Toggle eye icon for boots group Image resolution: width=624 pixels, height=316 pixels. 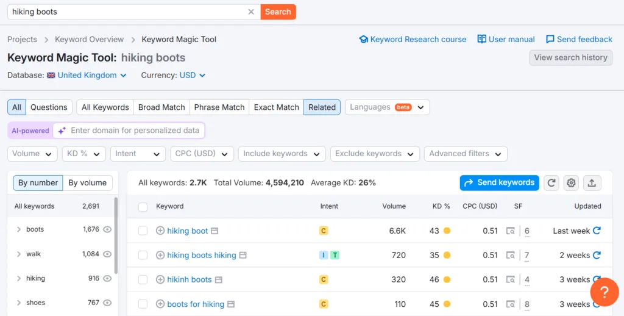(107, 229)
